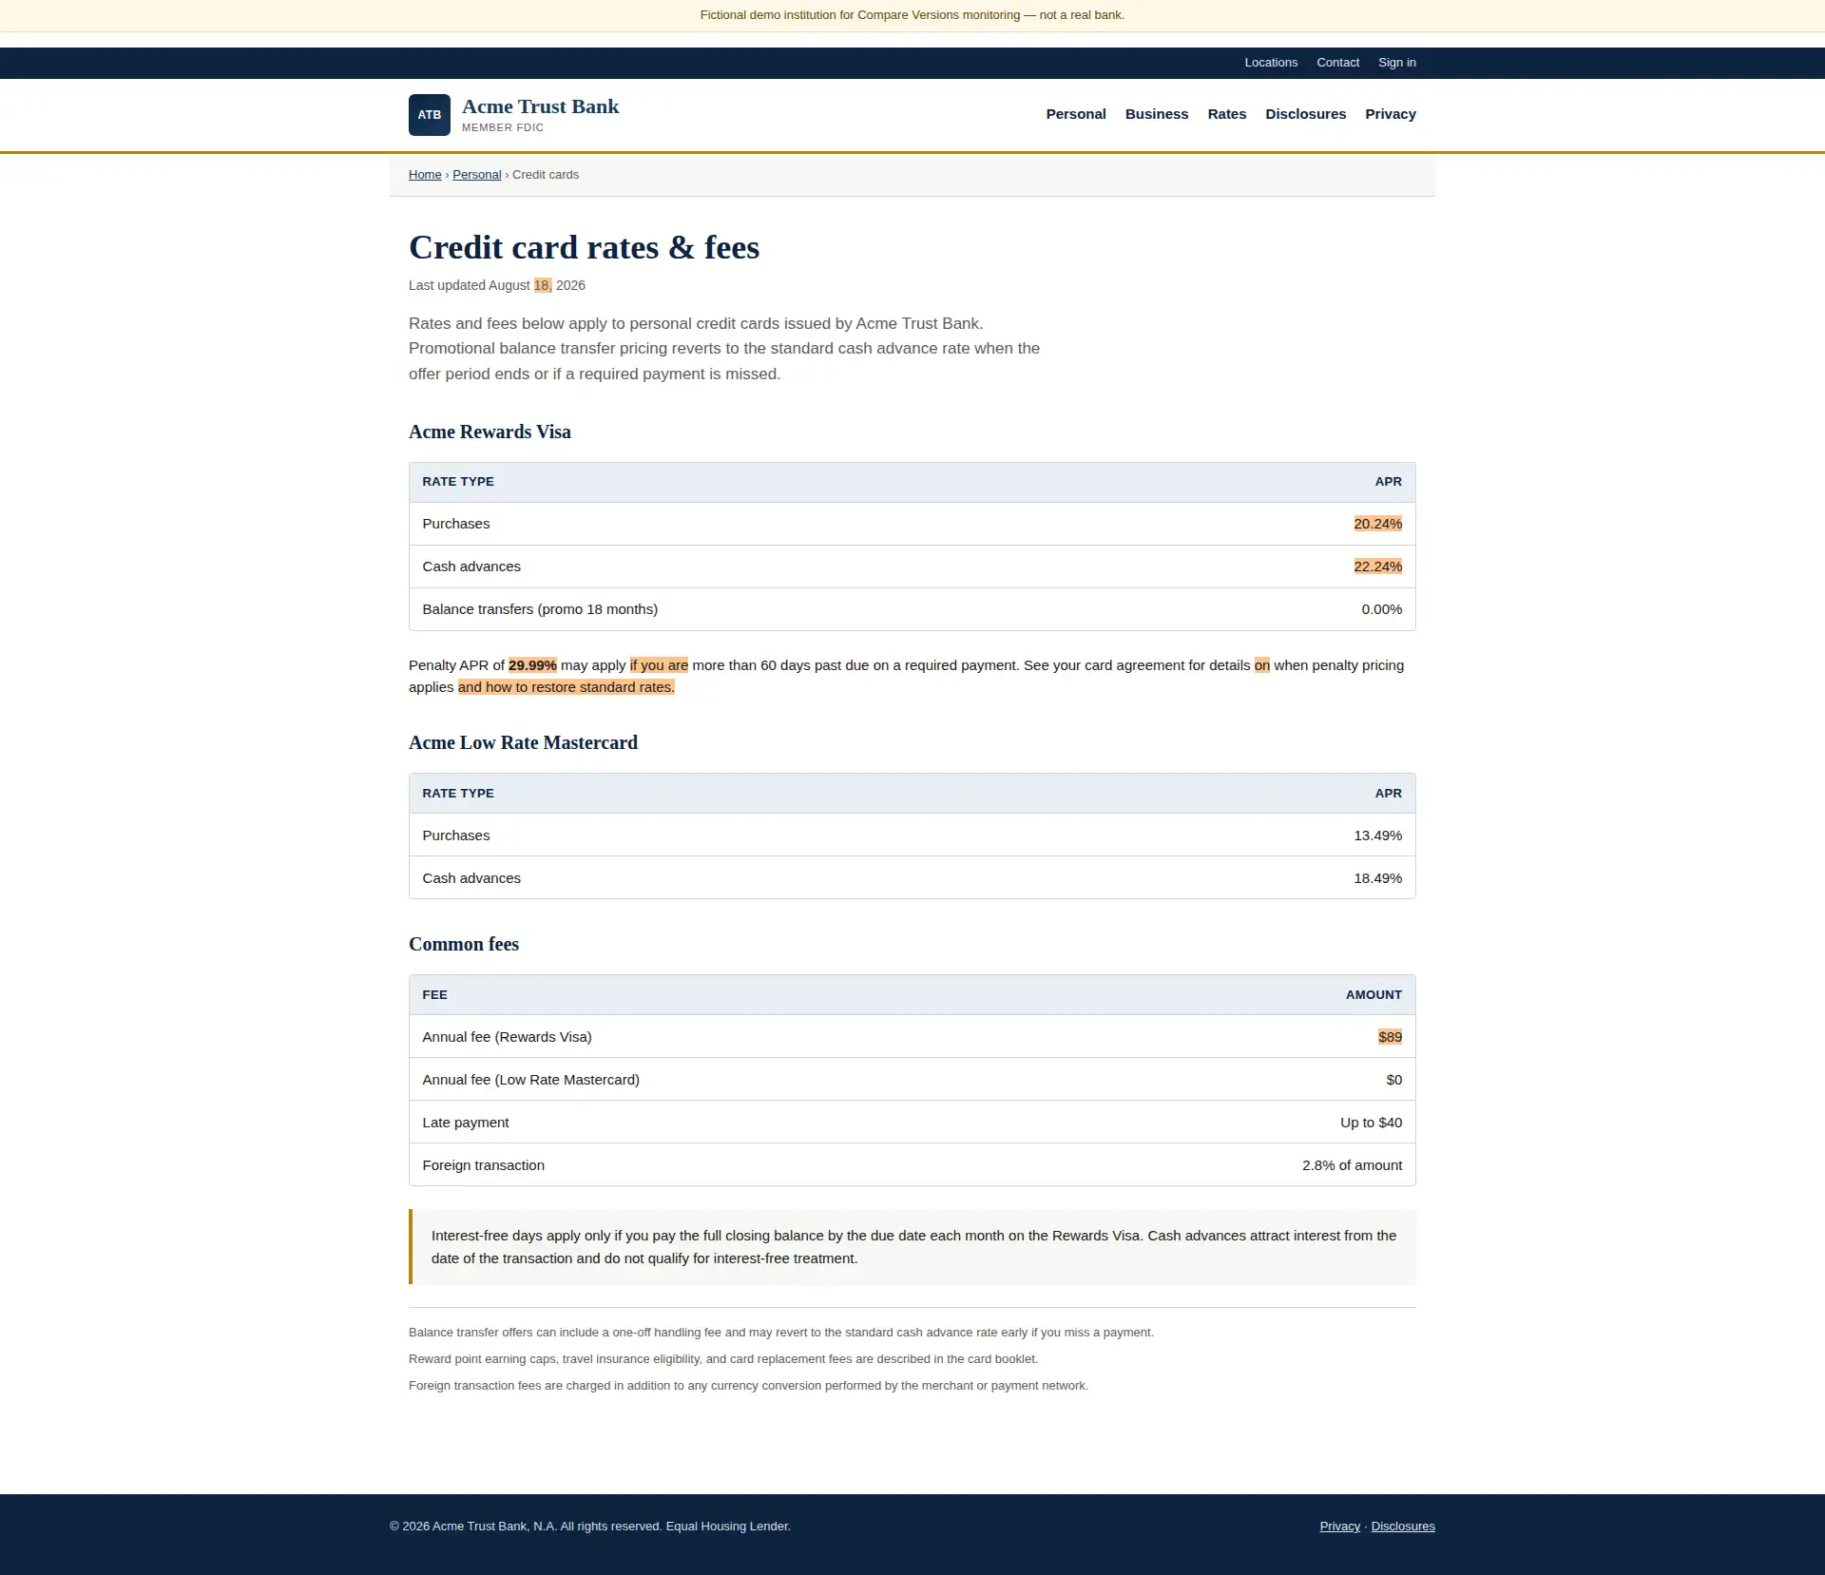Open the Business menu item

click(x=1157, y=114)
